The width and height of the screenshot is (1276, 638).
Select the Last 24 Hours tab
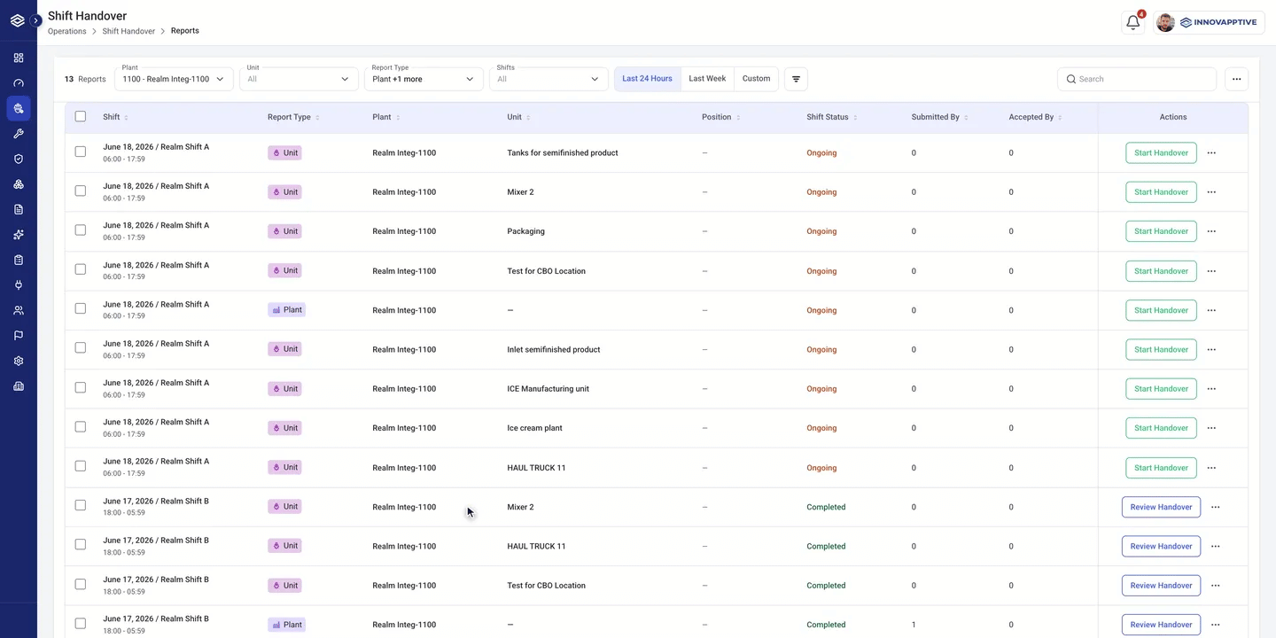(x=648, y=79)
